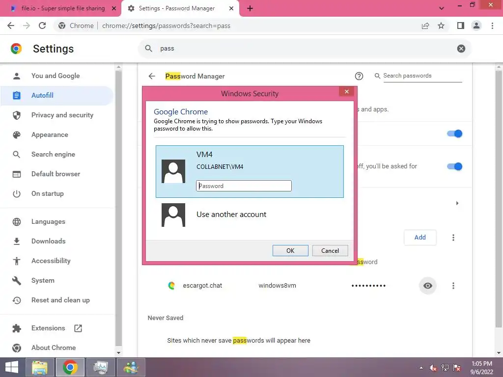503x377 pixels.
Task: Go back from Password Manager page
Action: [152, 76]
